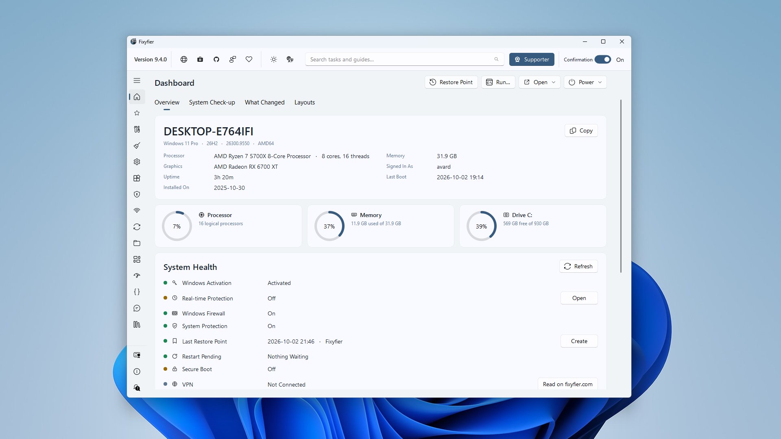Open the Read on fixyfier.com link
Screen dimensions: 781x439
(568, 384)
